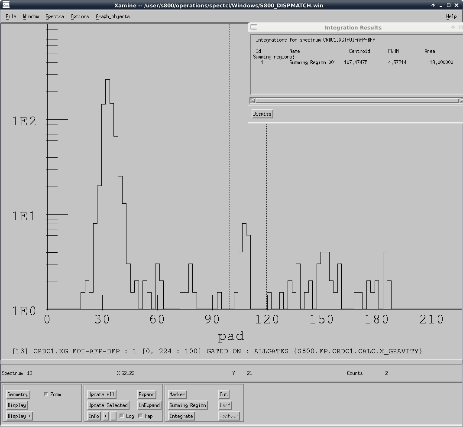Click the minus button beside Info
Viewport: 463px width, 427px height.
(x=113, y=416)
